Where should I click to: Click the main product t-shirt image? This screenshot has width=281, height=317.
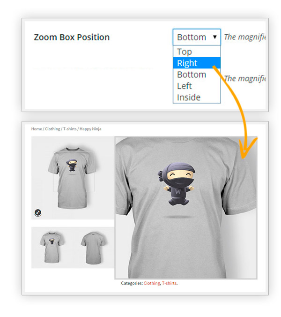click(x=73, y=178)
